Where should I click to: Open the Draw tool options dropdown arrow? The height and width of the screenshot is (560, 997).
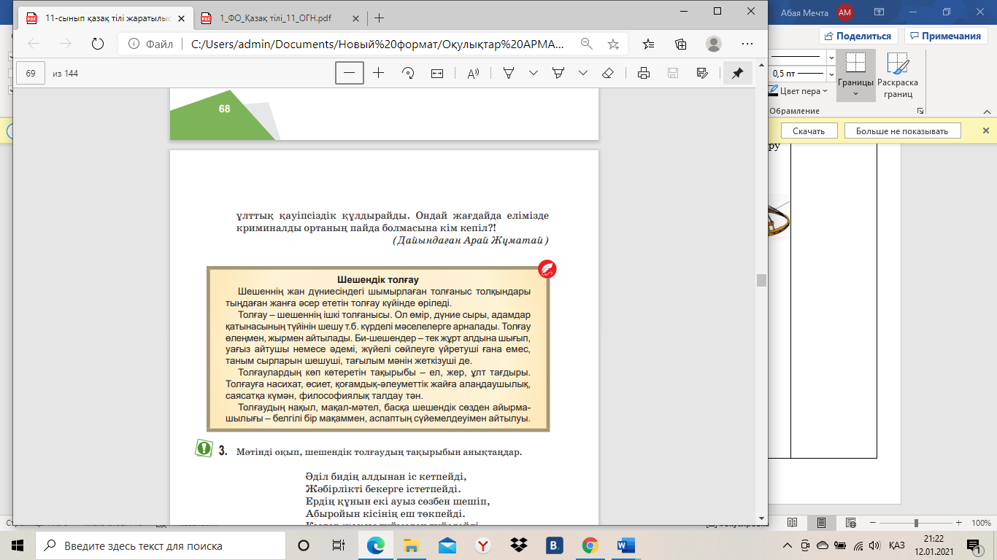pos(534,73)
